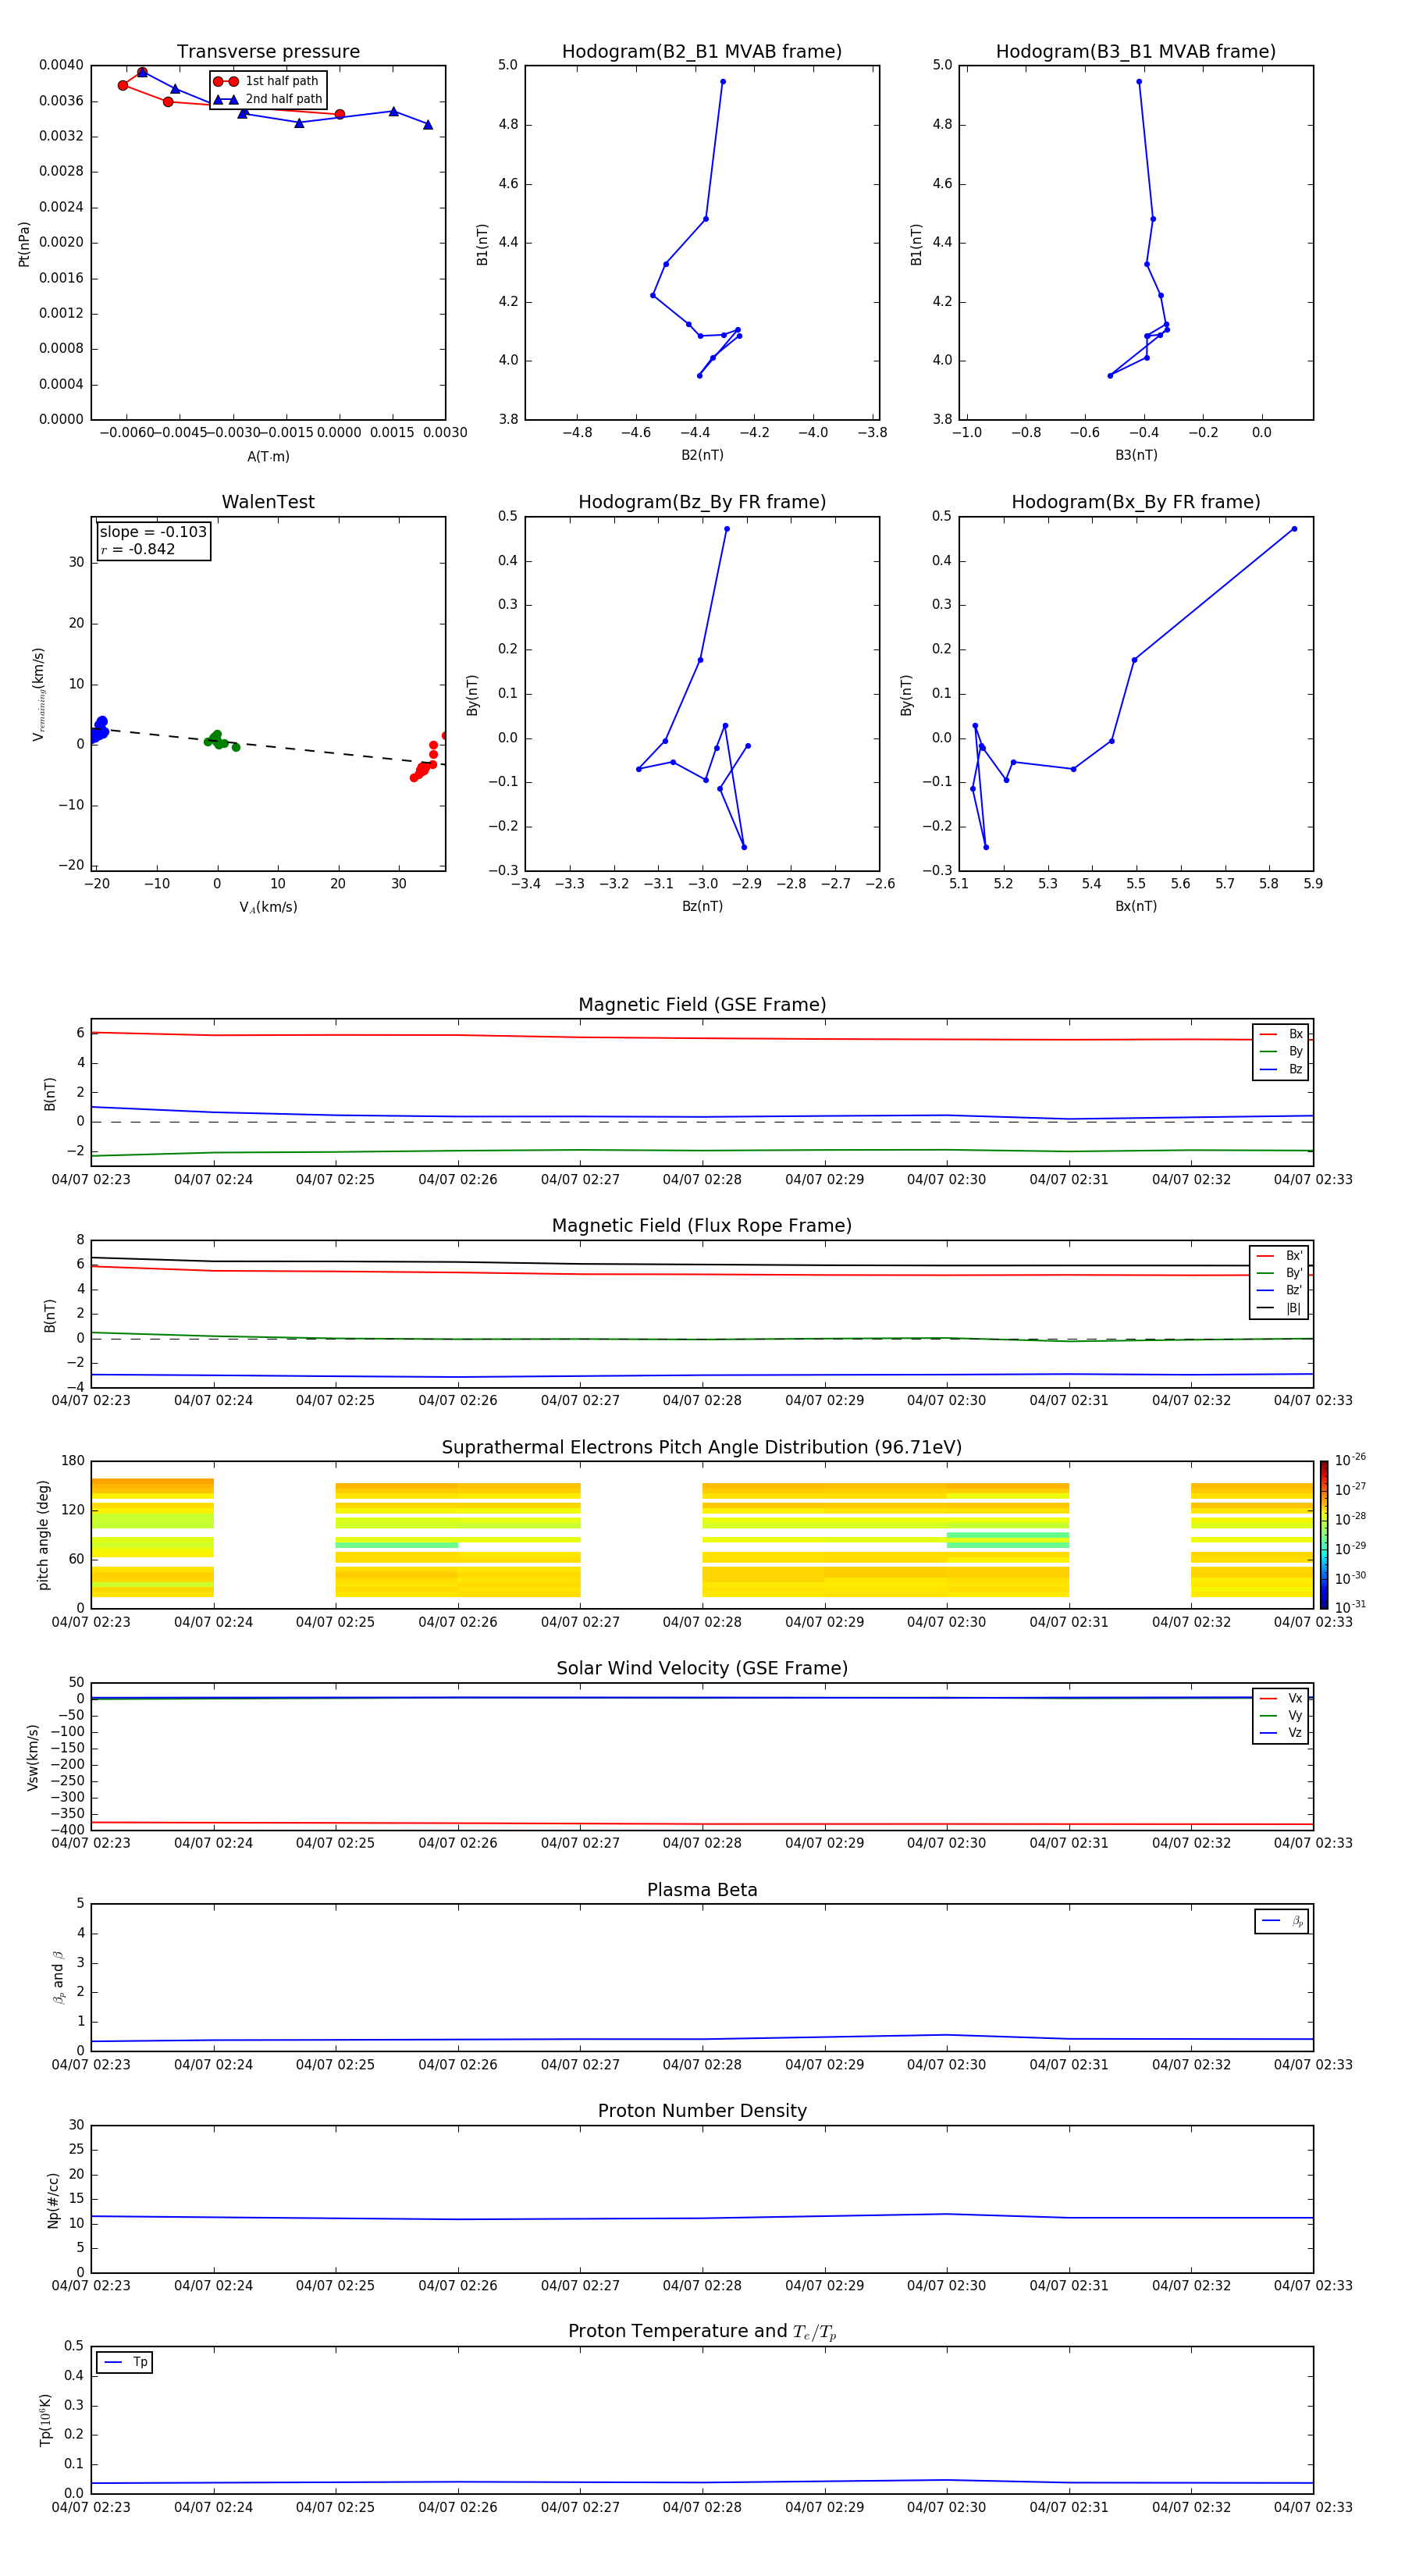Click the 'WalenTest' plot title
This screenshot has height=2576, width=1405.
coord(268,502)
